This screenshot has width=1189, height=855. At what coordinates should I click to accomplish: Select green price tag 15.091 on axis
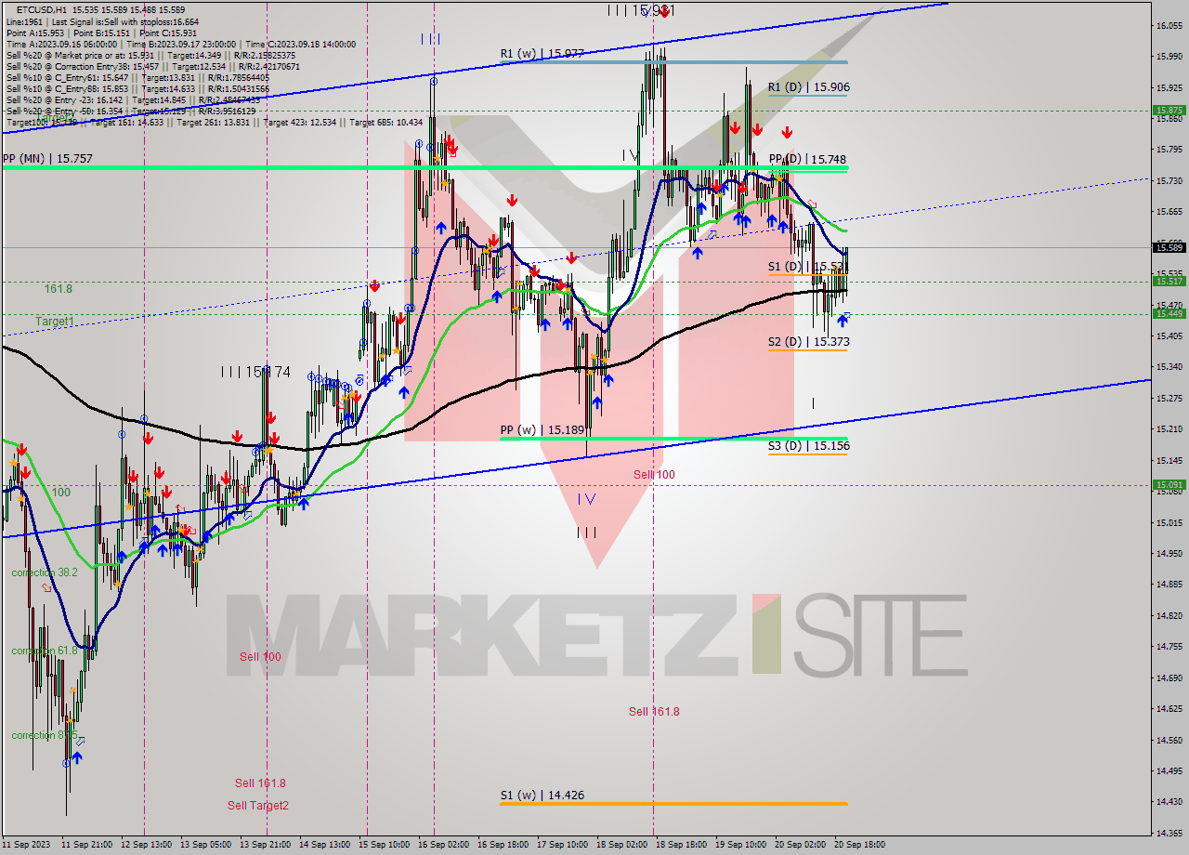click(1169, 484)
